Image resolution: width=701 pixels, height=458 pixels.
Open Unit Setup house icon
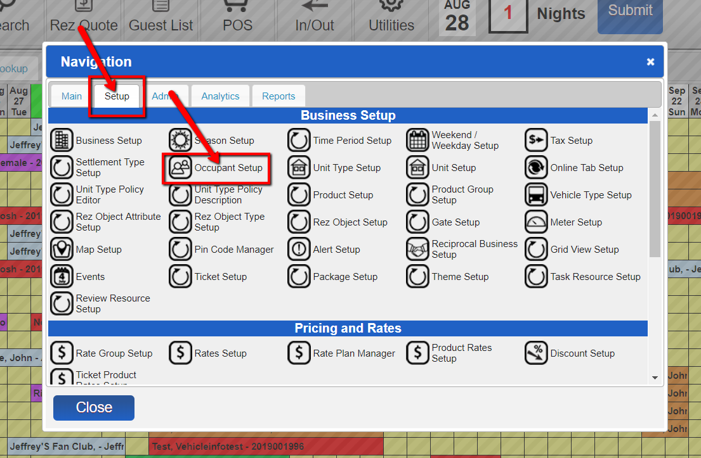(417, 167)
